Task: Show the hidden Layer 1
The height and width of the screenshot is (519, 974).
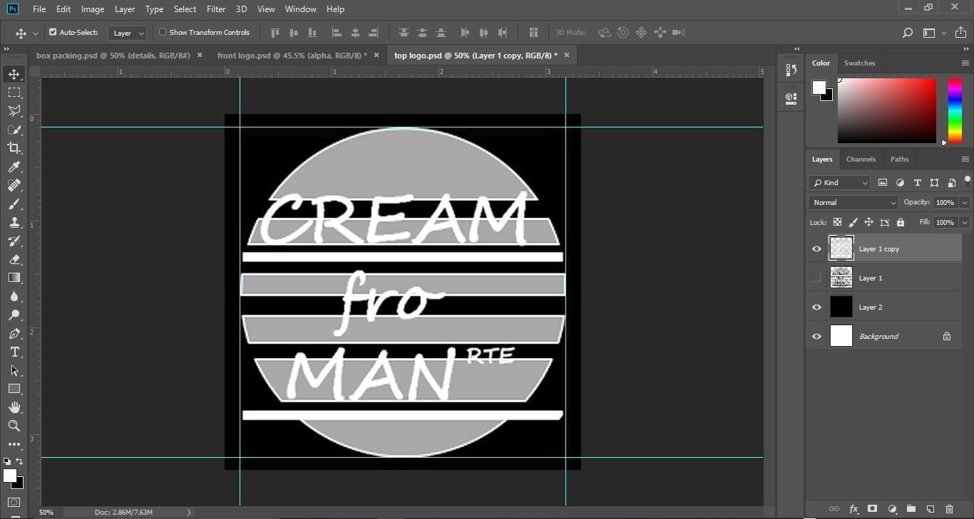Action: (817, 278)
